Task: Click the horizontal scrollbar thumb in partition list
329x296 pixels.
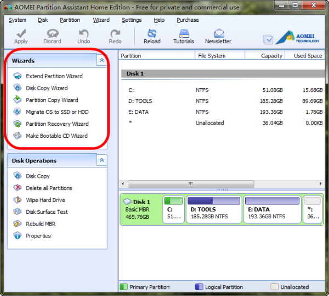Action: click(x=191, y=184)
